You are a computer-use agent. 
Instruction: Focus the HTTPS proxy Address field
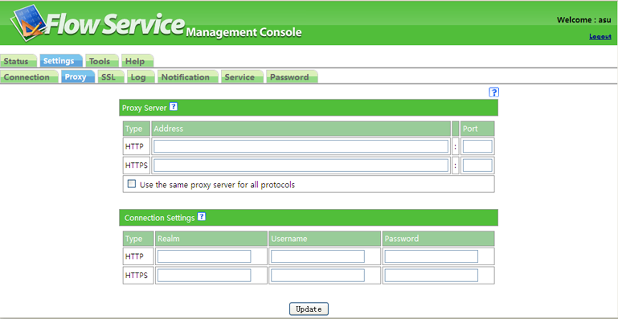[301, 166]
